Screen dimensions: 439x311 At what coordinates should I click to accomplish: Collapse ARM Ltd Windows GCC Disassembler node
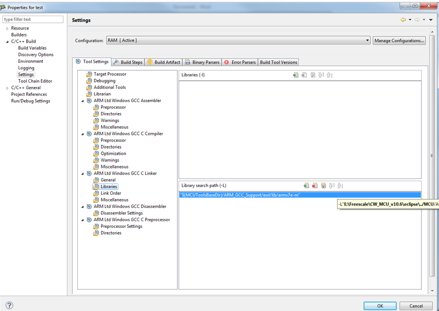[x=82, y=207]
